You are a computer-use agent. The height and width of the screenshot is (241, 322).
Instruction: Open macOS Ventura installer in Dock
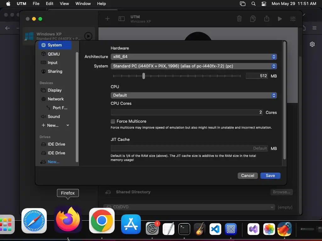click(285, 229)
